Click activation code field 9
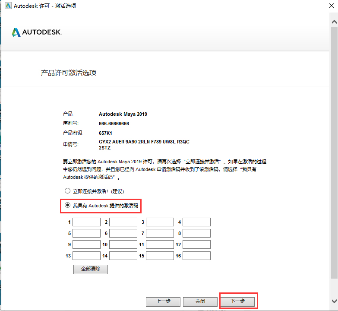This screenshot has width=338, height=311. [86, 244]
